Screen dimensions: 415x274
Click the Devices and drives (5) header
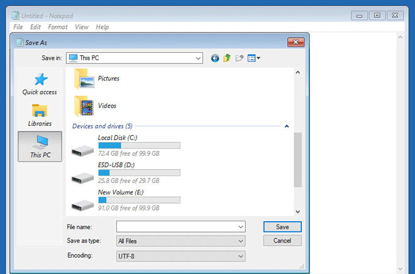pyautogui.click(x=102, y=126)
